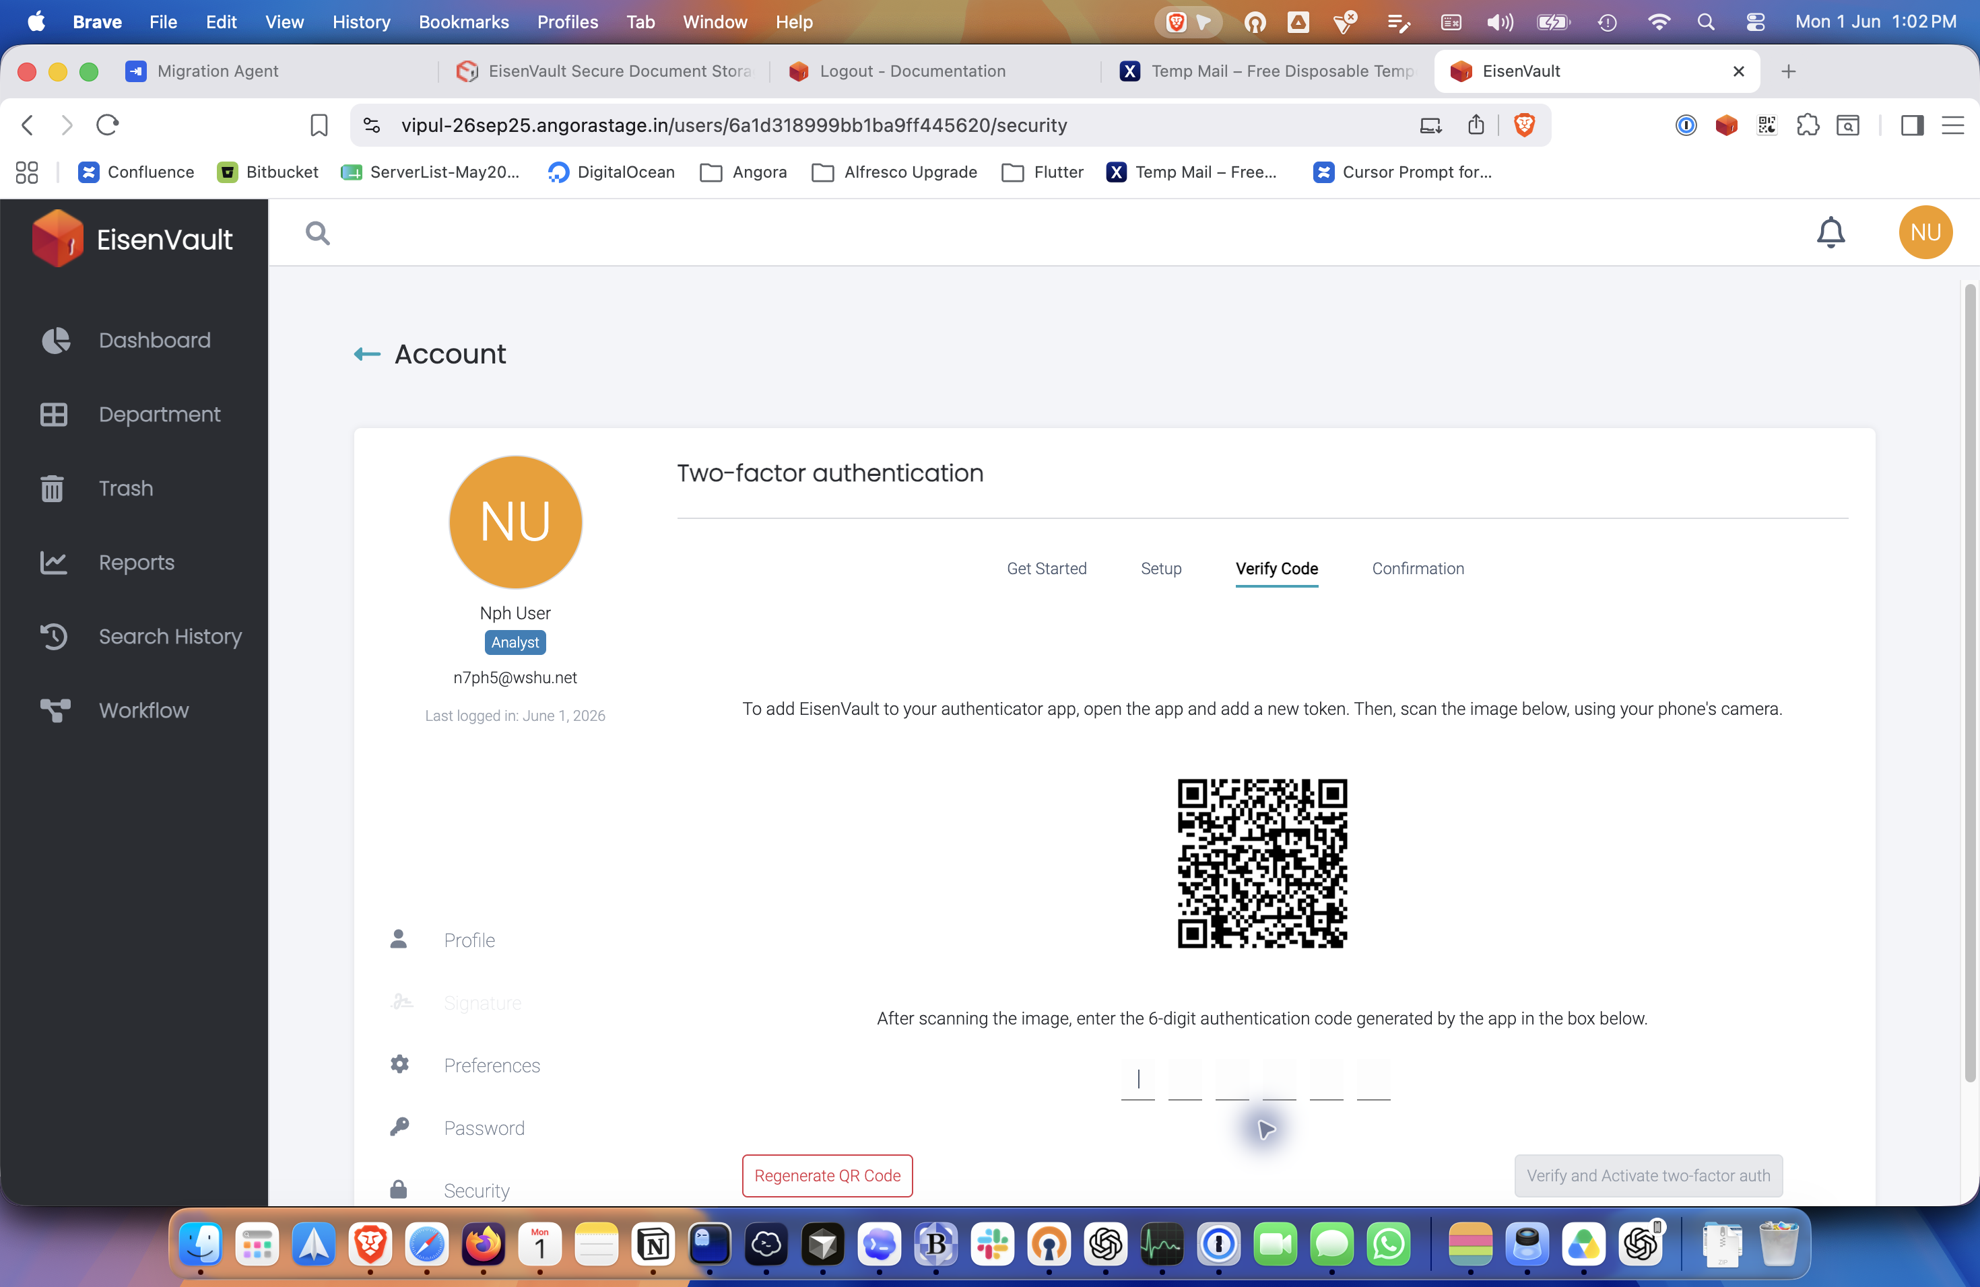
Task: Open WhatsApp from the Dock
Action: coord(1389,1244)
